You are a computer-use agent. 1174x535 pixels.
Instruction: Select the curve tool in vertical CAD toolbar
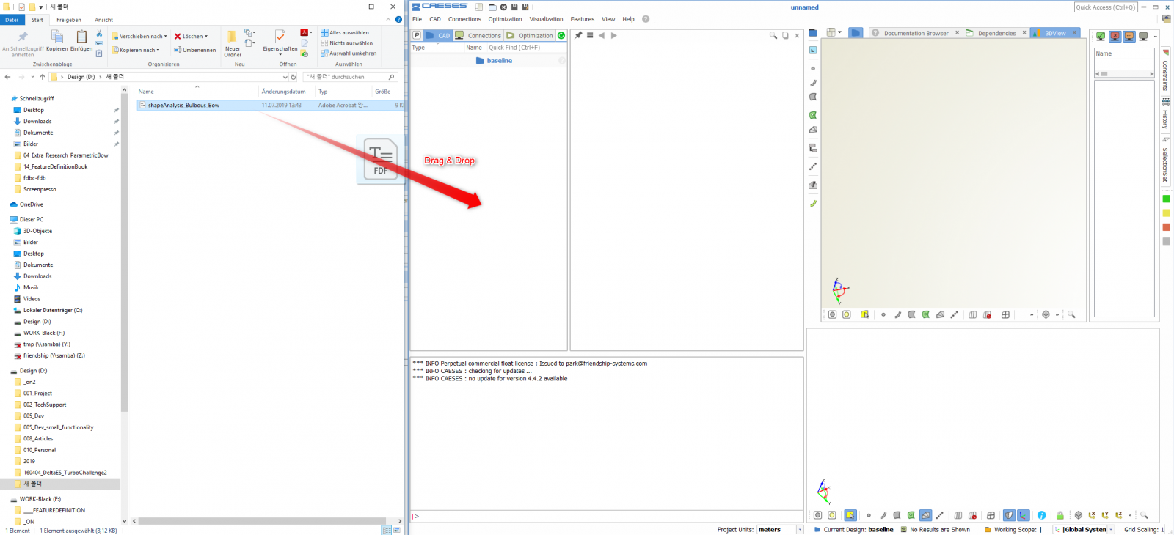(813, 83)
